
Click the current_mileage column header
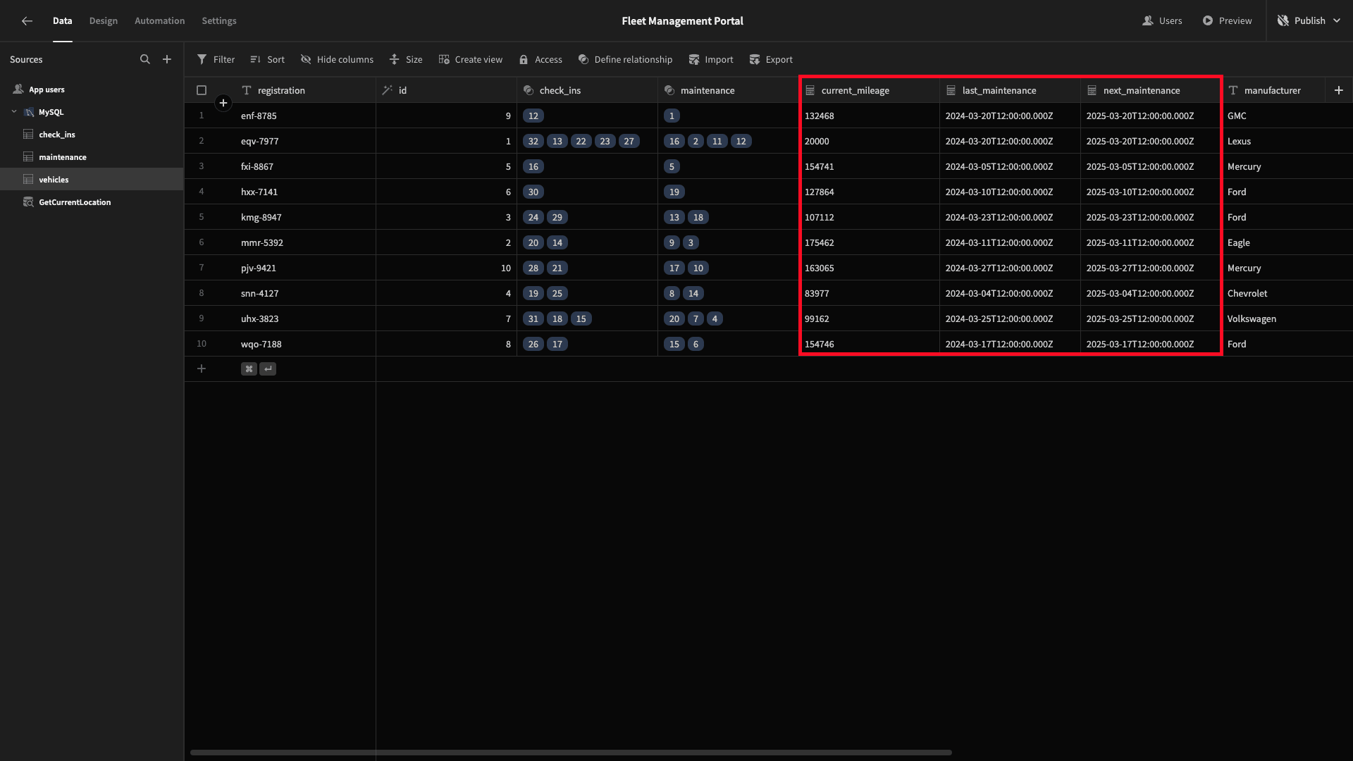tap(869, 90)
